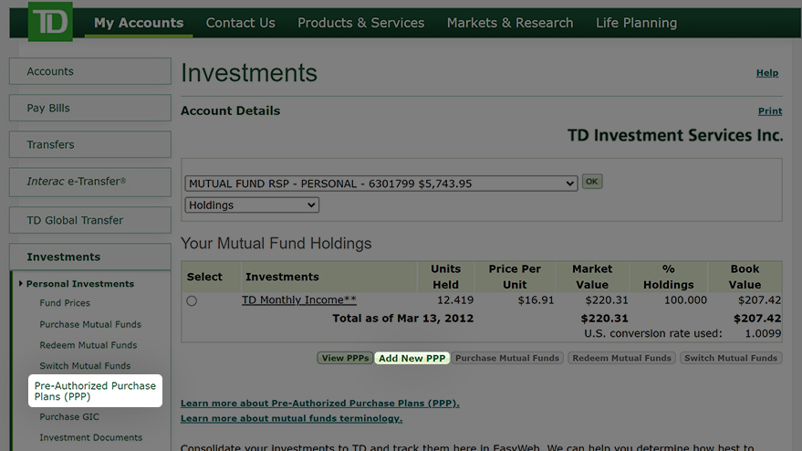Select the TD Monthly Income radio button

tap(192, 301)
